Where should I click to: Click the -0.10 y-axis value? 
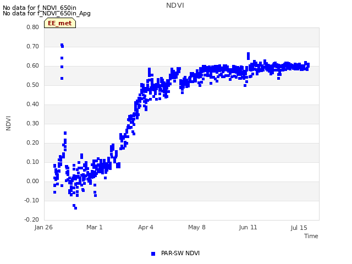[x=32, y=200]
